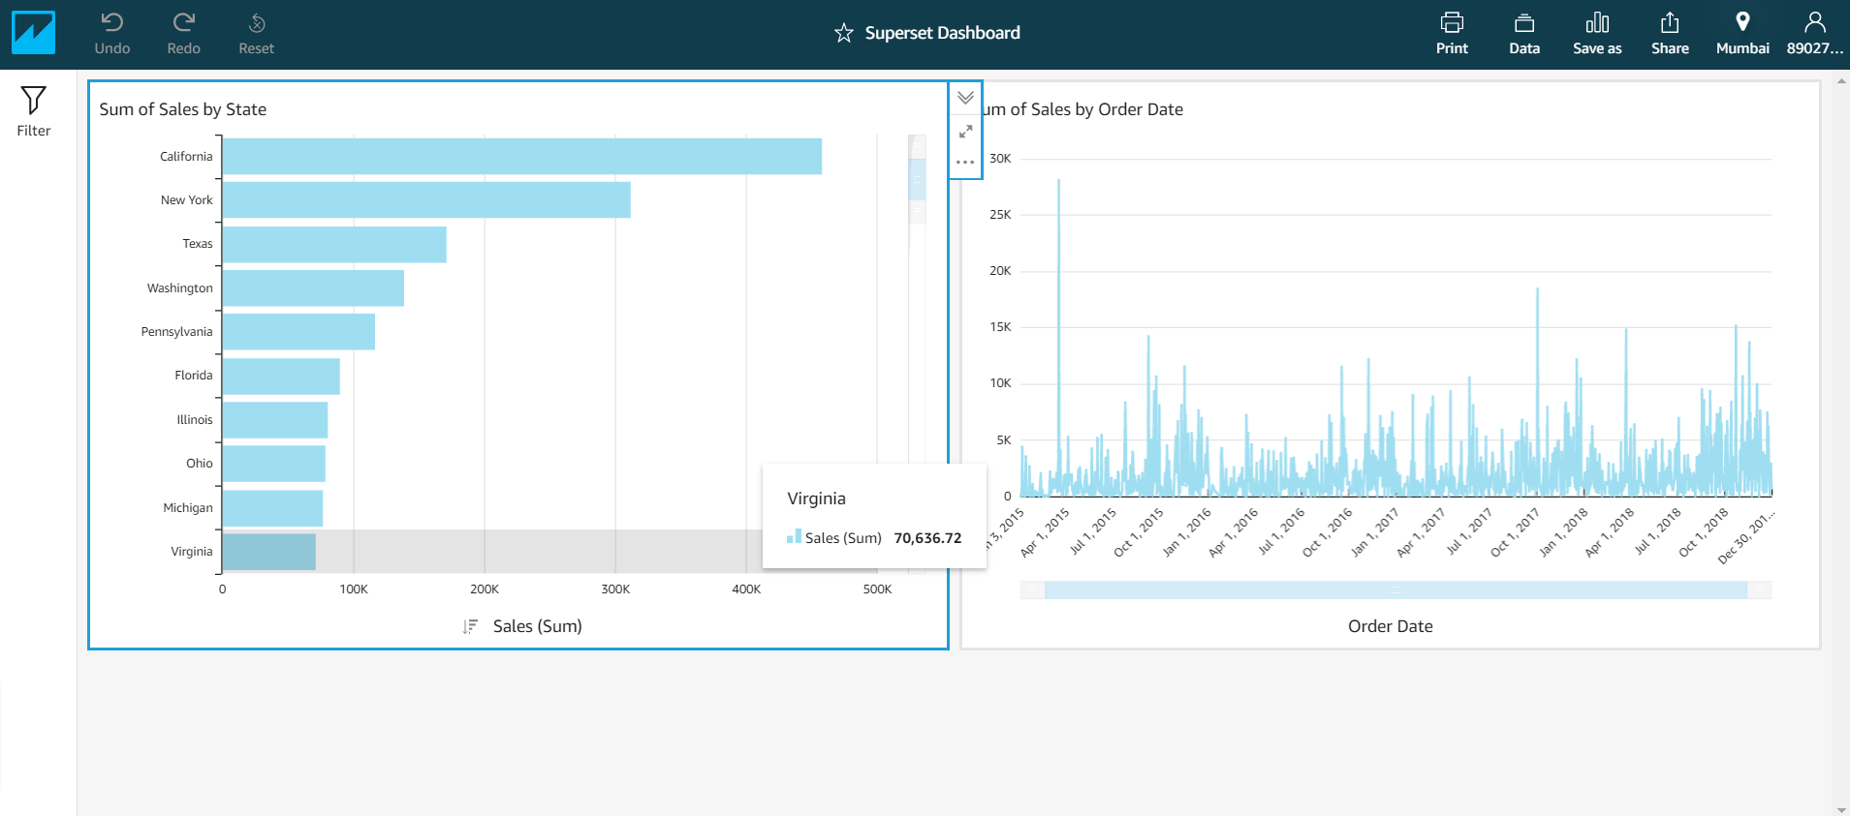Open the Data icon in toolbar
Viewport: 1850px width, 816px height.
[1524, 33]
